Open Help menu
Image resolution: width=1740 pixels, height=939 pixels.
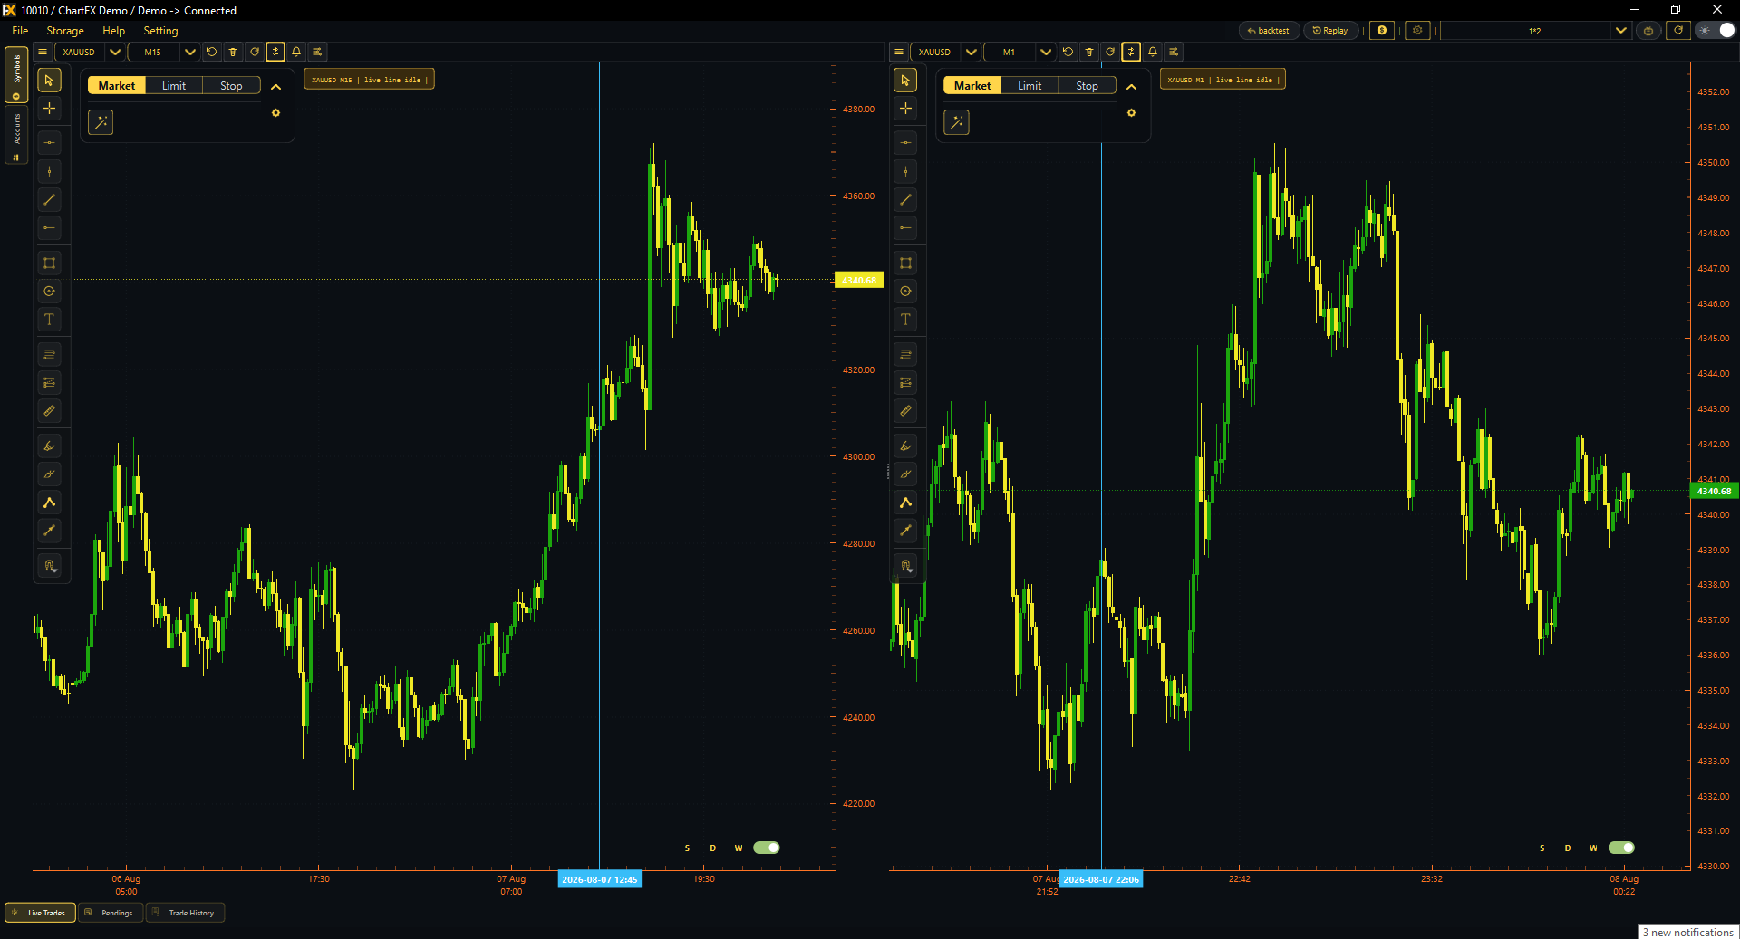point(113,31)
